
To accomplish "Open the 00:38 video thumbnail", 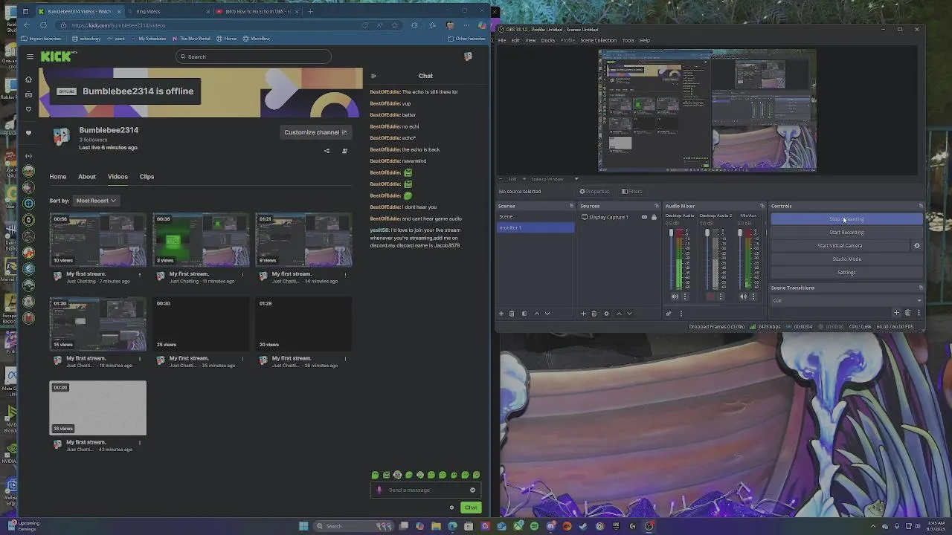I will [201, 240].
